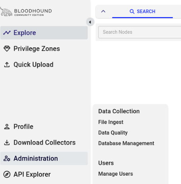The width and height of the screenshot is (181, 184).
Task: Click the Profile person icon
Action: pyautogui.click(x=7, y=127)
